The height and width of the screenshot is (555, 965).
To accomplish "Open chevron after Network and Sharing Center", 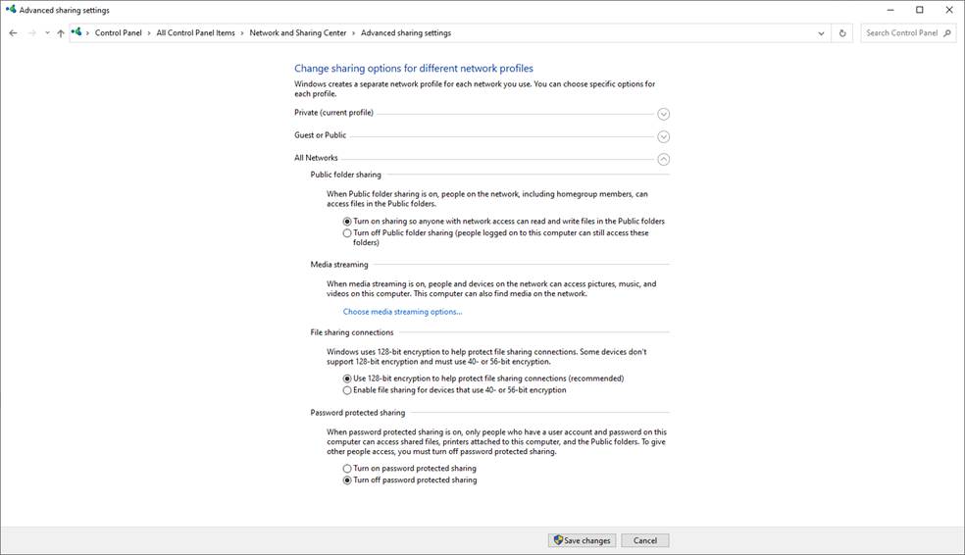I will point(353,33).
